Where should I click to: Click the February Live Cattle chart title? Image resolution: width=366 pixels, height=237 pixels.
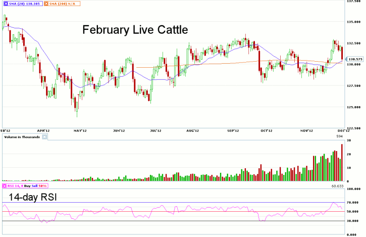[135, 30]
